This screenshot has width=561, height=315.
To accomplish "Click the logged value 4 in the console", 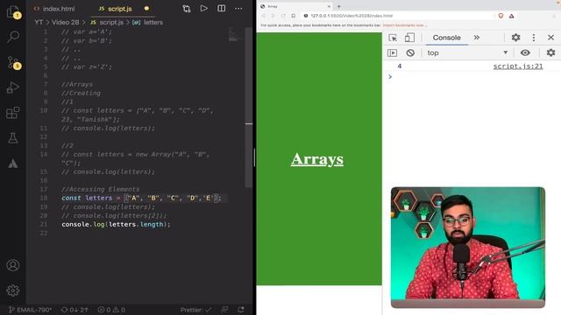I will 400,66.
